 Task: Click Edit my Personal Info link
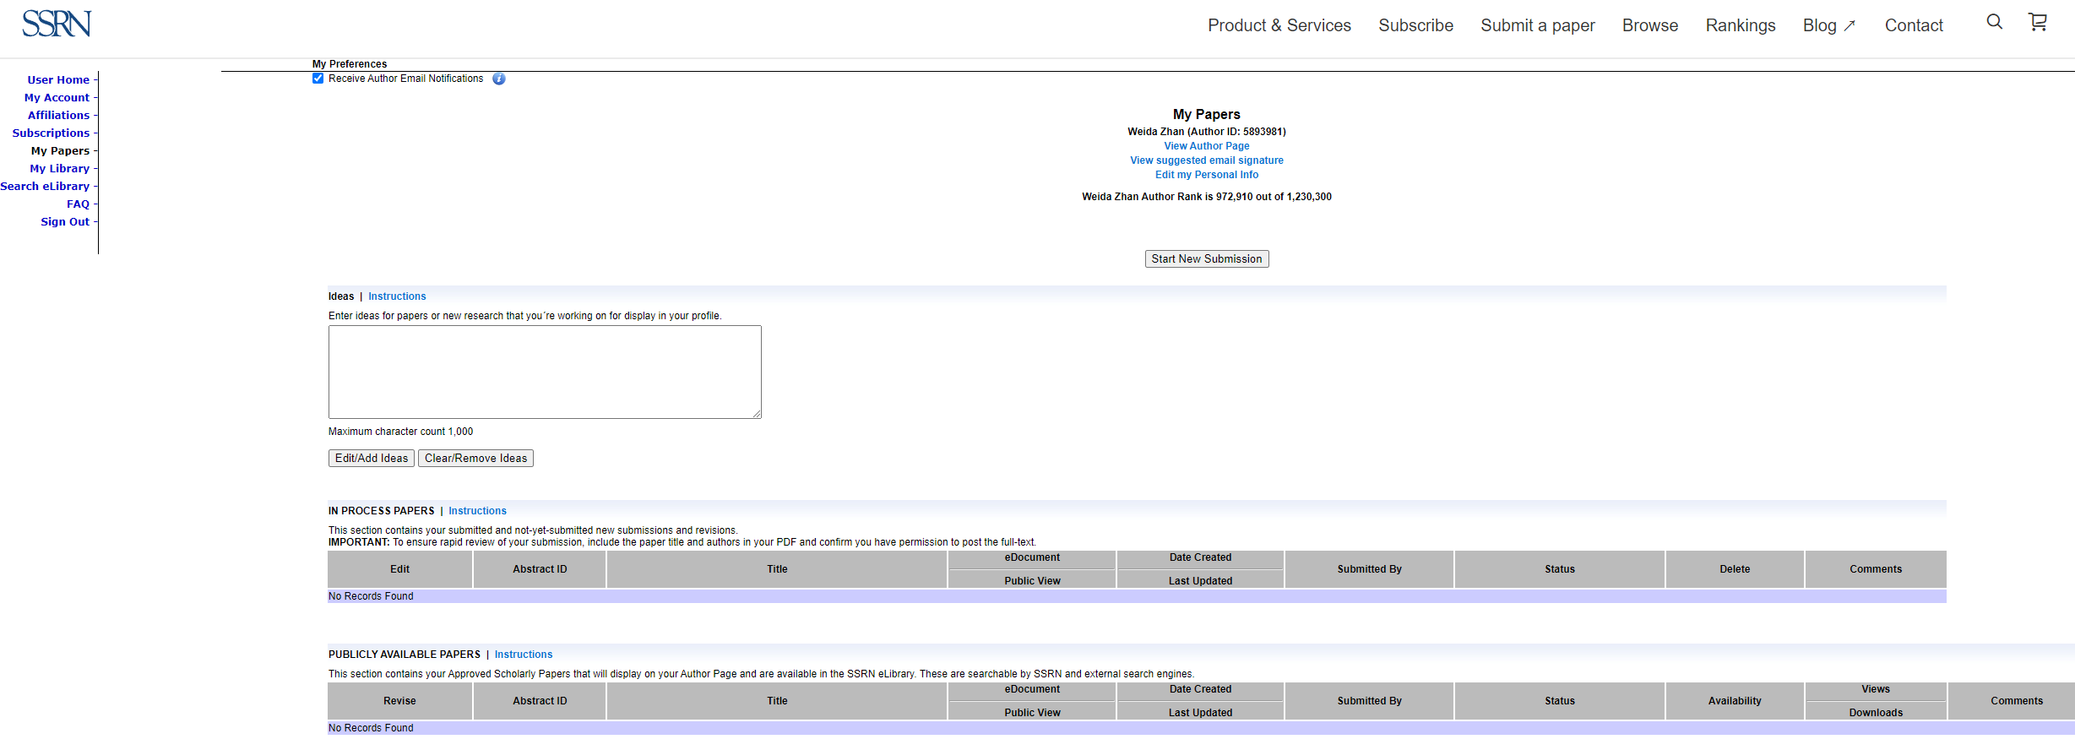pyautogui.click(x=1206, y=175)
